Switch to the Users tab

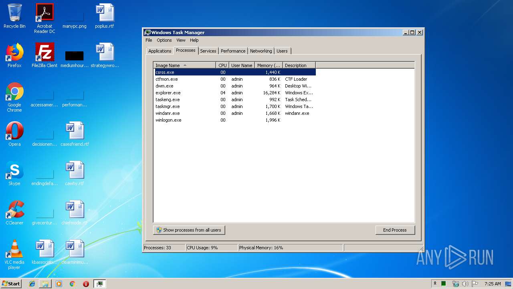click(x=282, y=51)
